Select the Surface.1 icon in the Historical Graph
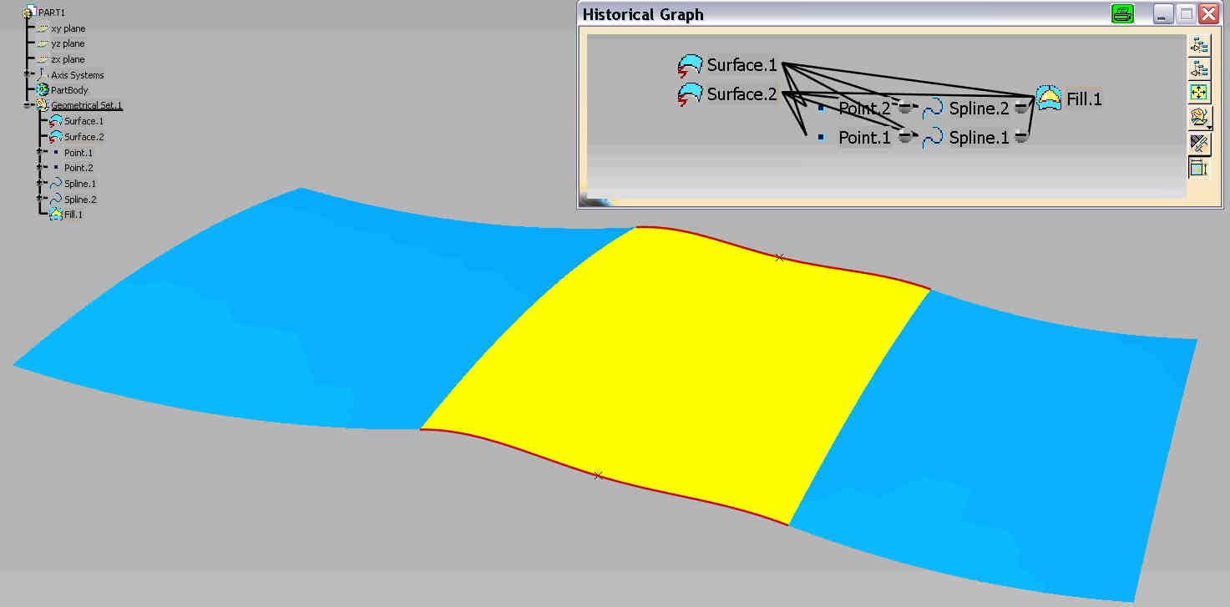 690,66
